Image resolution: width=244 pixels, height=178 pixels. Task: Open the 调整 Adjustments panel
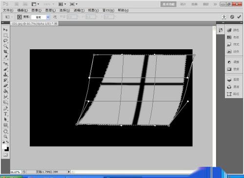coord(233,62)
